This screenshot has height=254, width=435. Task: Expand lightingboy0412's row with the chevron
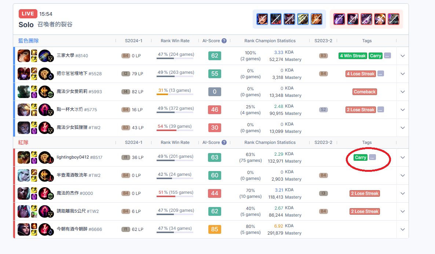(x=403, y=157)
